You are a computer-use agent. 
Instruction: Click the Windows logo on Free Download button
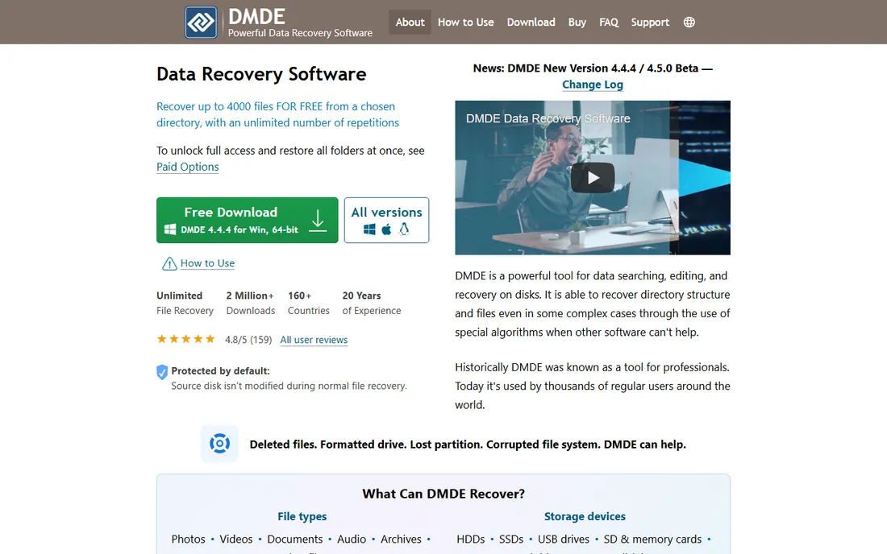(169, 229)
